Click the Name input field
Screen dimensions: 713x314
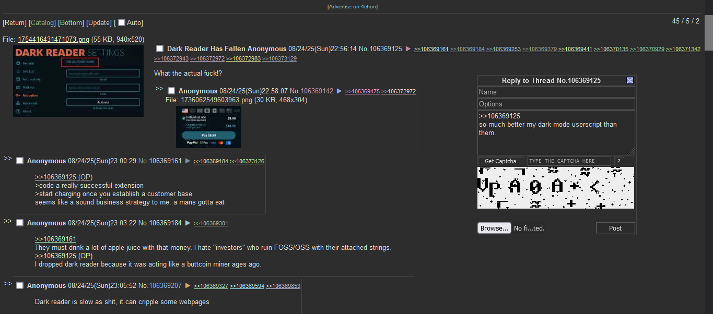click(x=556, y=92)
